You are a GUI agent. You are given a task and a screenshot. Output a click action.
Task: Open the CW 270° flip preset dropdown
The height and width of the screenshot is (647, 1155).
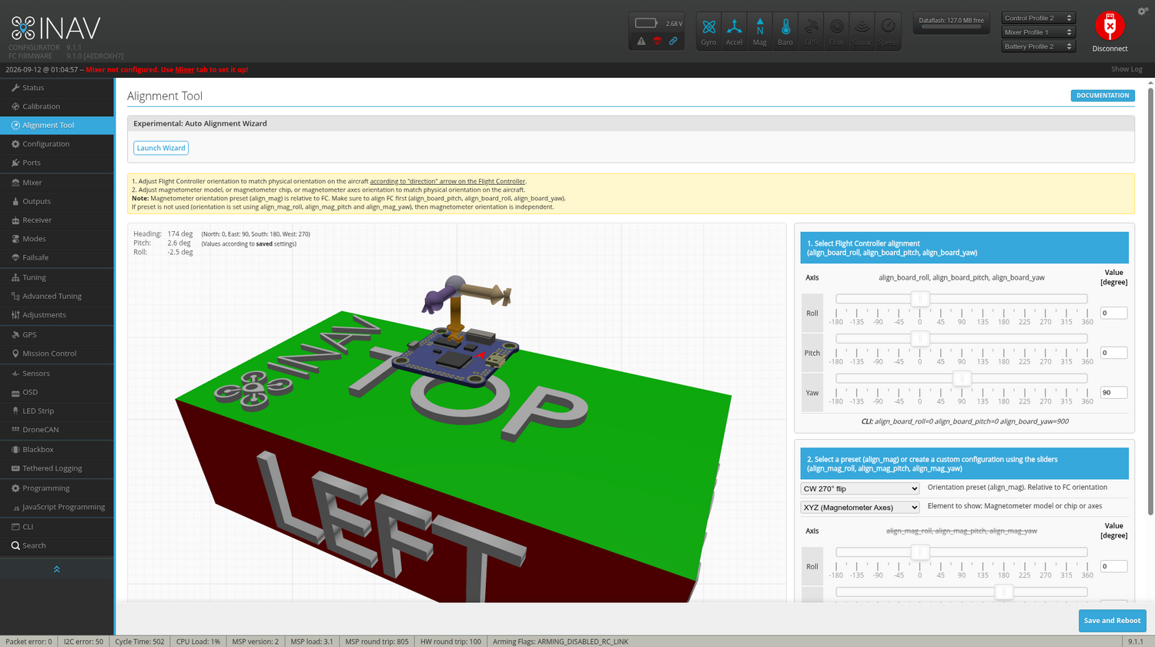coord(860,488)
